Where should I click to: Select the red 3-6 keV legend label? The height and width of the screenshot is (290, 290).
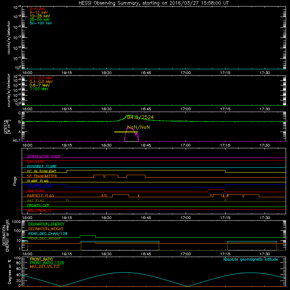pos(38,9)
